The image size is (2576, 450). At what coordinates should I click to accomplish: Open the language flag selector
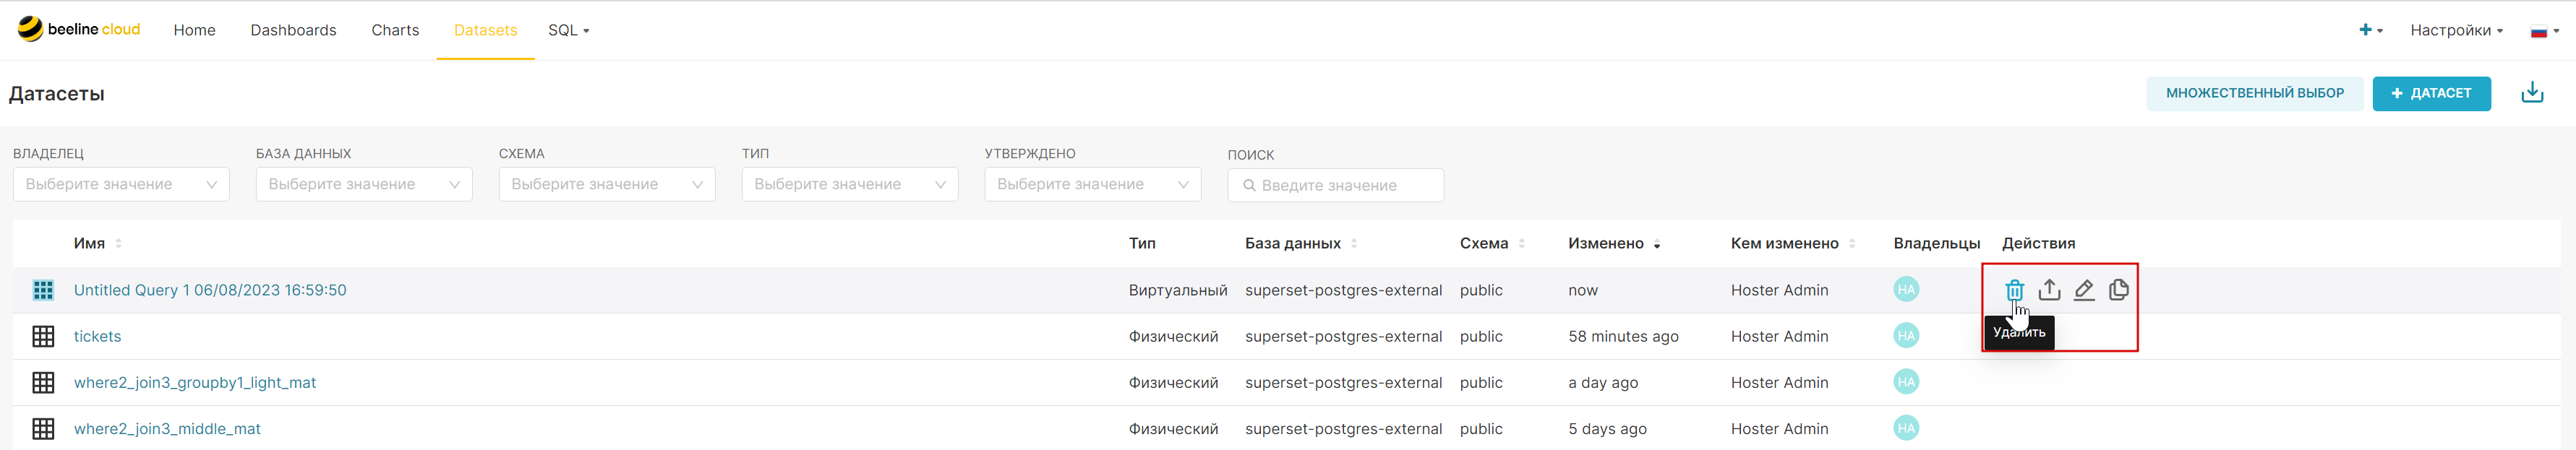[x=2544, y=31]
